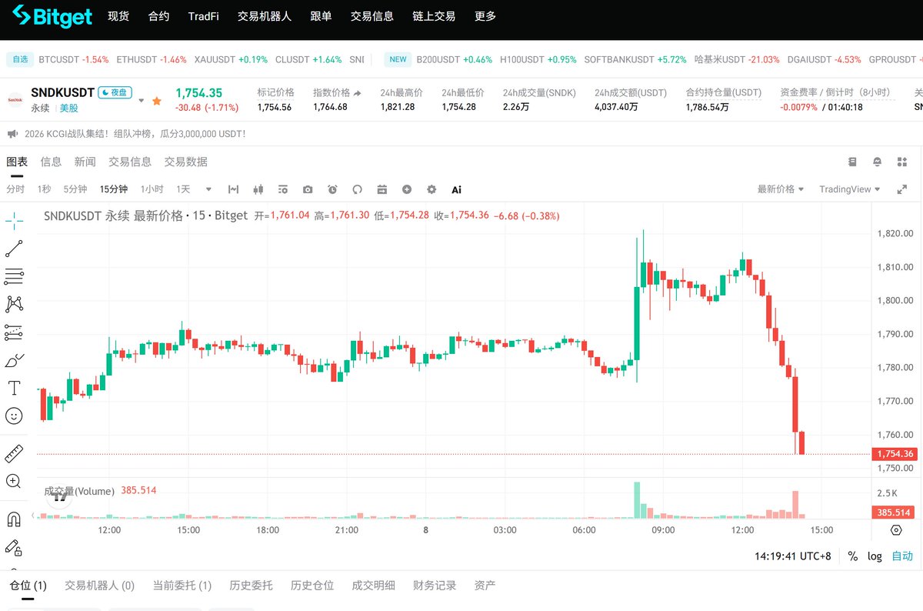Open the 最新价格 price type dropdown
923x611 pixels.
pyautogui.click(x=781, y=189)
